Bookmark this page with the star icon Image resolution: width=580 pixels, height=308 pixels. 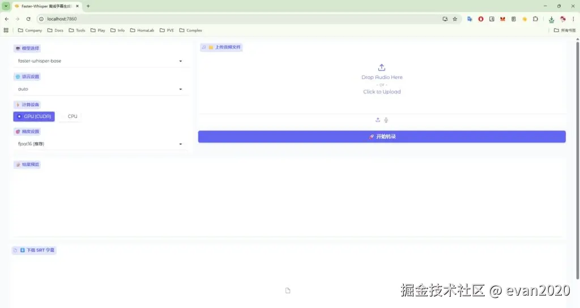pos(455,19)
